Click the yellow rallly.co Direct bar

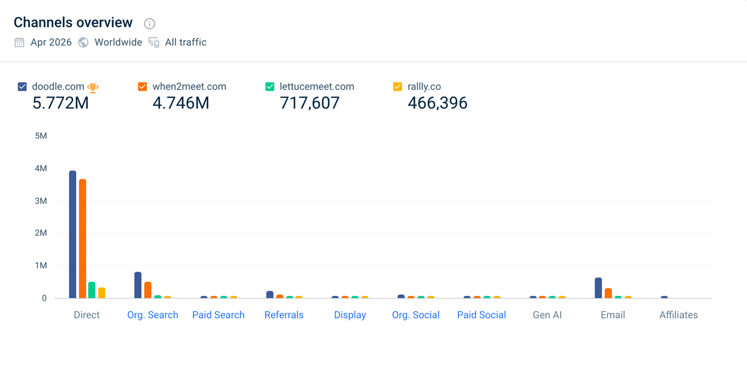click(x=102, y=293)
